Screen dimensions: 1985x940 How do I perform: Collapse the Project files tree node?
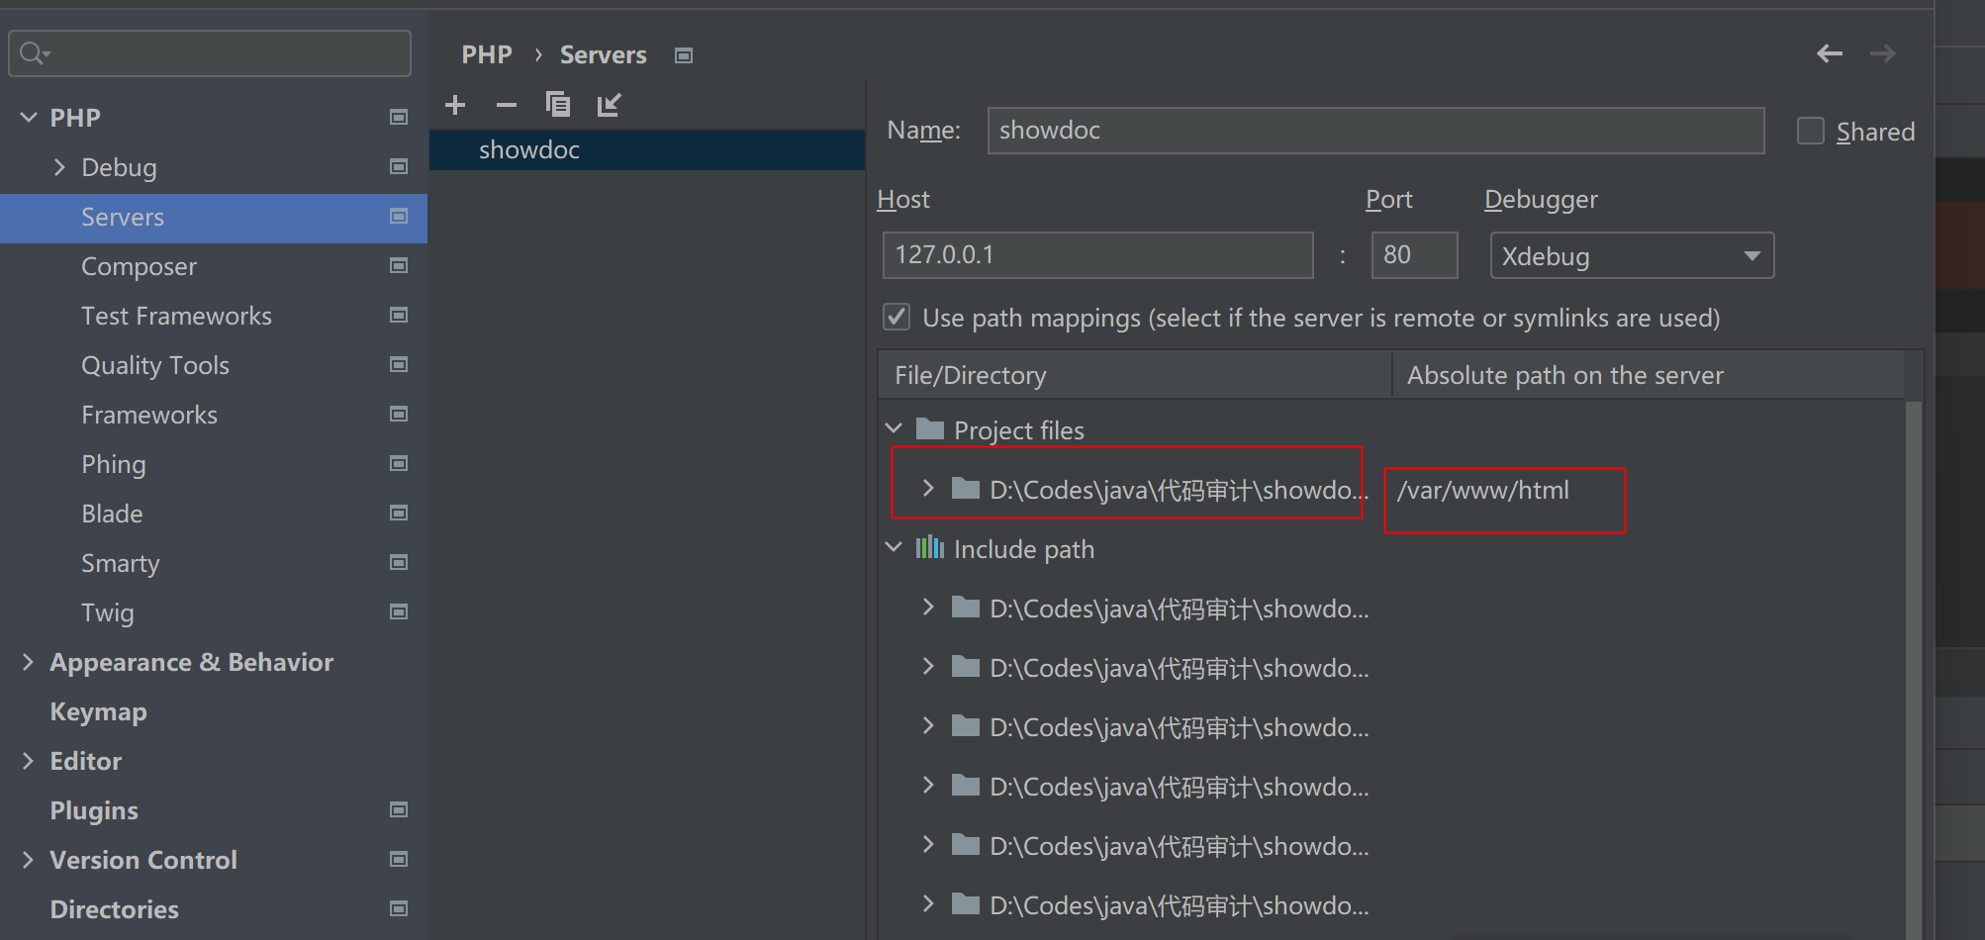pos(894,428)
